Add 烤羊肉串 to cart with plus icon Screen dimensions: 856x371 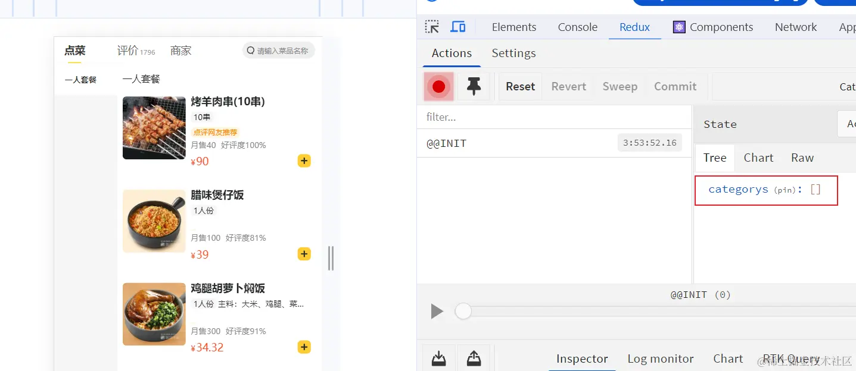click(x=304, y=161)
